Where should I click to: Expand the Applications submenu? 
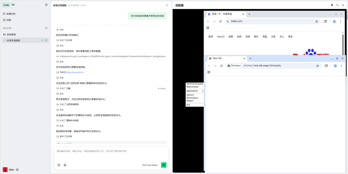point(195,91)
